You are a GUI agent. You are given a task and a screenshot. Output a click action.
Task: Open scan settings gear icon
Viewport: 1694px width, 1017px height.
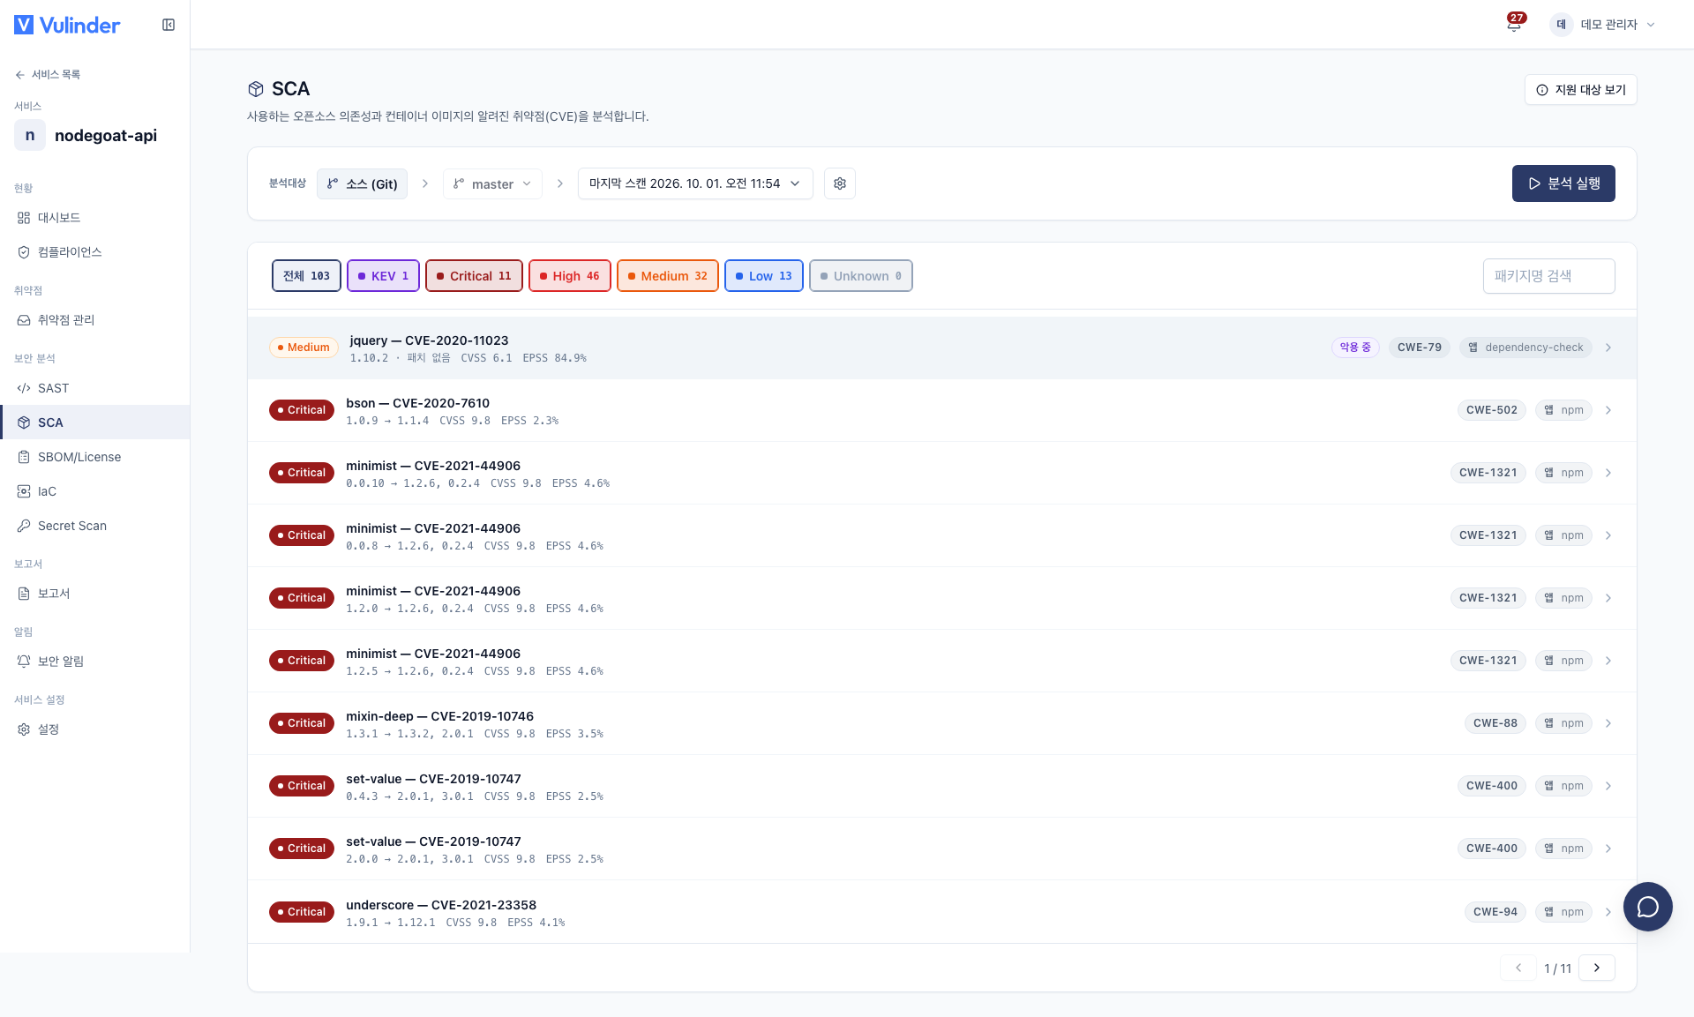[840, 183]
